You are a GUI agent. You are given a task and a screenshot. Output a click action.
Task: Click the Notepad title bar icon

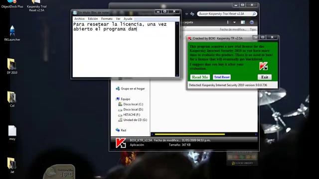pos(75,12)
